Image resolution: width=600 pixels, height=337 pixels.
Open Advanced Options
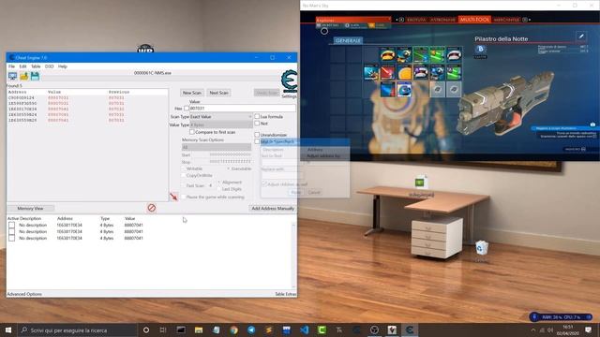(x=24, y=294)
